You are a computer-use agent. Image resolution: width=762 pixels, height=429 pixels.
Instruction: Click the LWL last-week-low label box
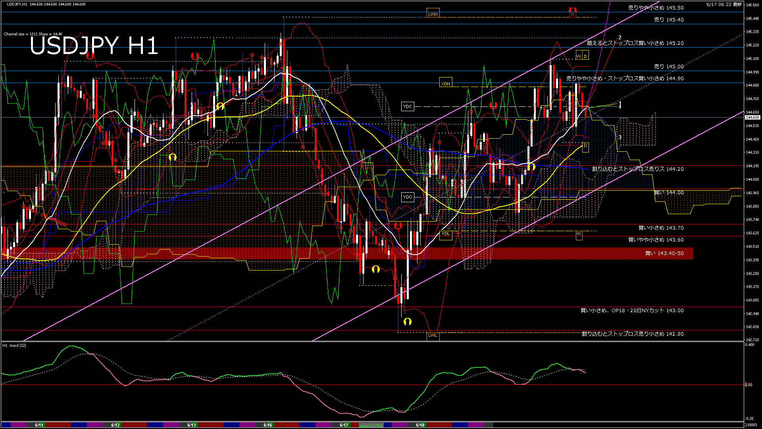coord(432,335)
